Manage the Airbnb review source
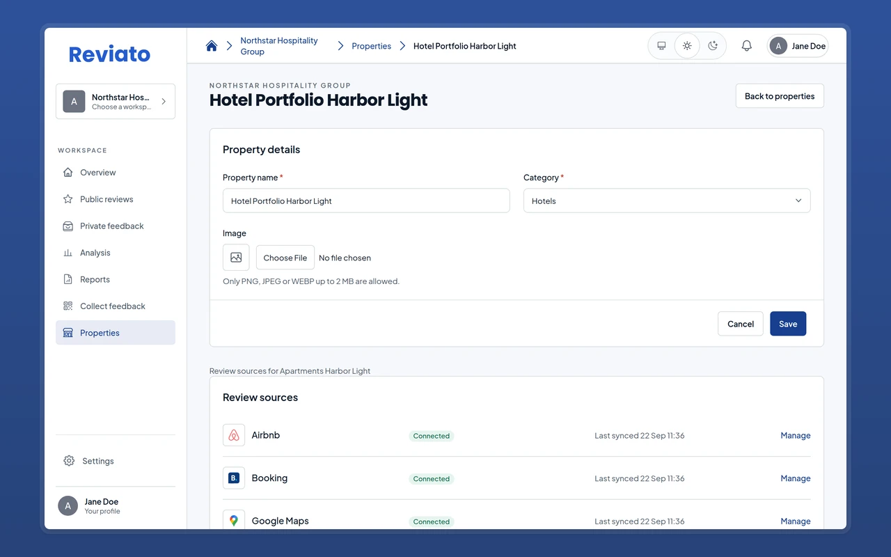Viewport: 891px width, 557px height. tap(796, 435)
